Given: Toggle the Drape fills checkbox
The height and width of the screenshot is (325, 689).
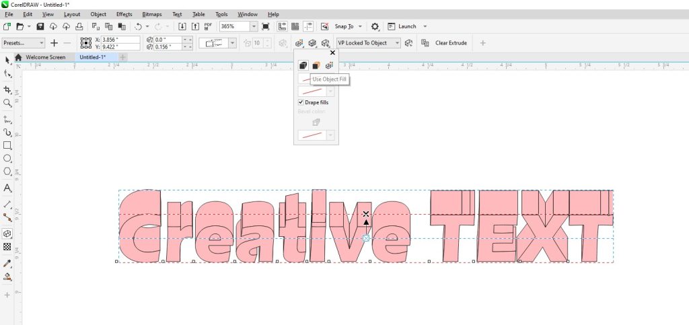Looking at the screenshot, I should [301, 102].
